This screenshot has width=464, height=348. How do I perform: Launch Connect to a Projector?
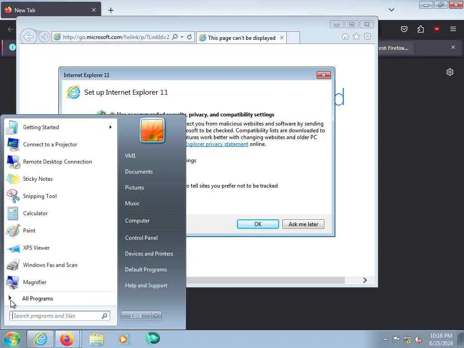pyautogui.click(x=61, y=145)
